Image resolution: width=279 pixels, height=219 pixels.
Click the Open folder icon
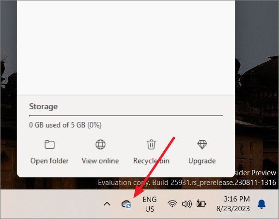49,144
